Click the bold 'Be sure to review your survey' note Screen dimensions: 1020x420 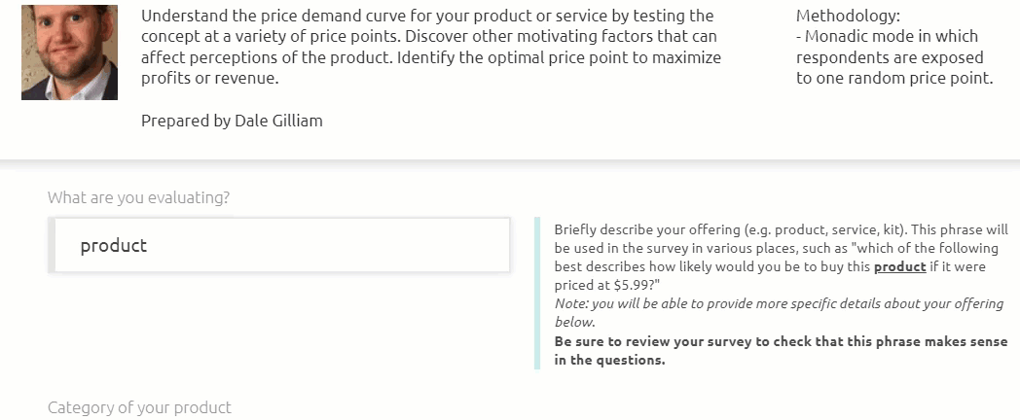click(781, 350)
